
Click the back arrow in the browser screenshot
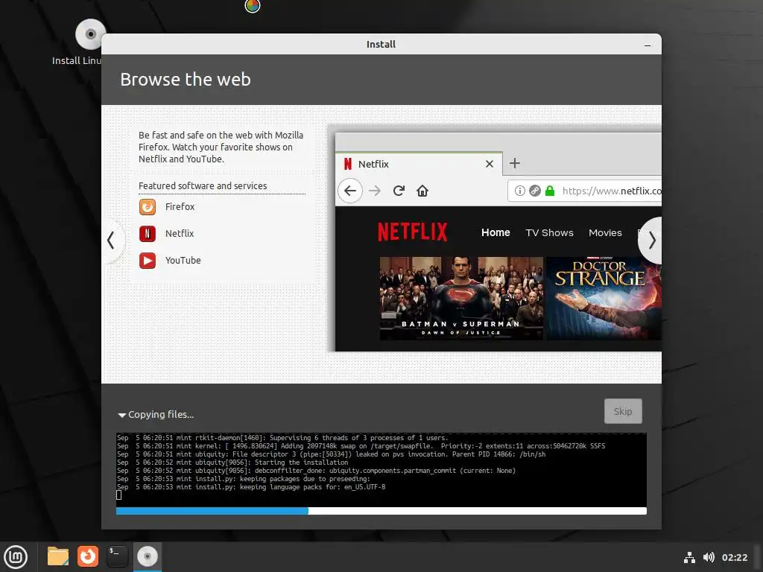point(350,191)
